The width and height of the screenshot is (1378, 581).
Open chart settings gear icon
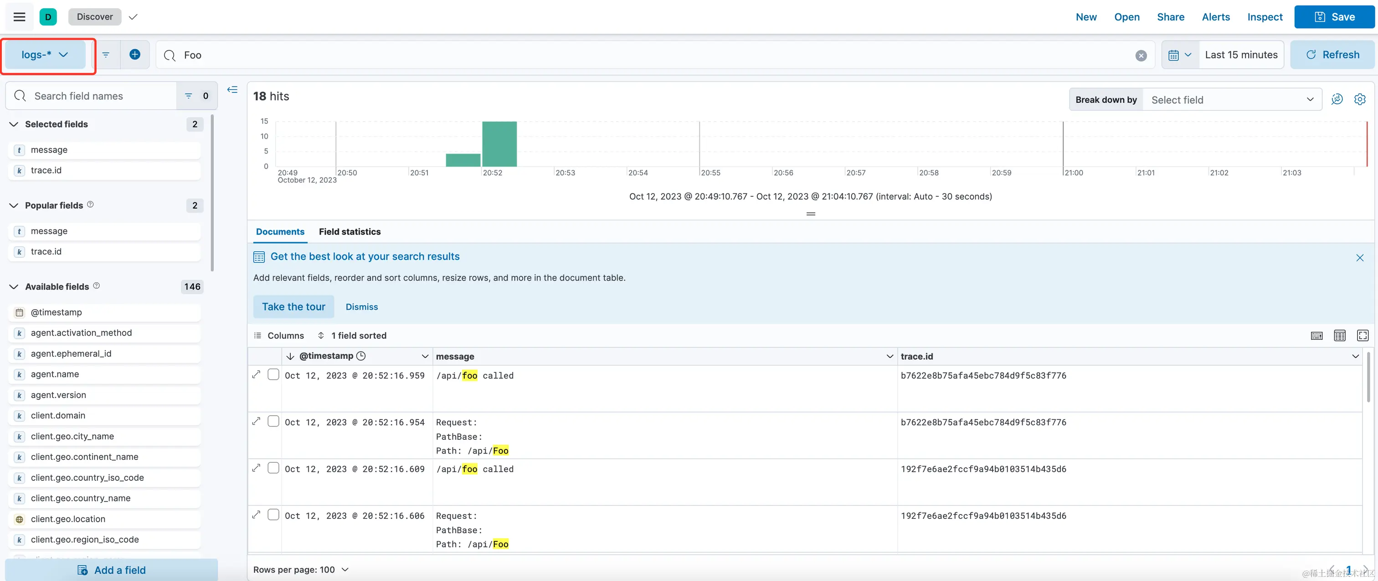(x=1359, y=99)
